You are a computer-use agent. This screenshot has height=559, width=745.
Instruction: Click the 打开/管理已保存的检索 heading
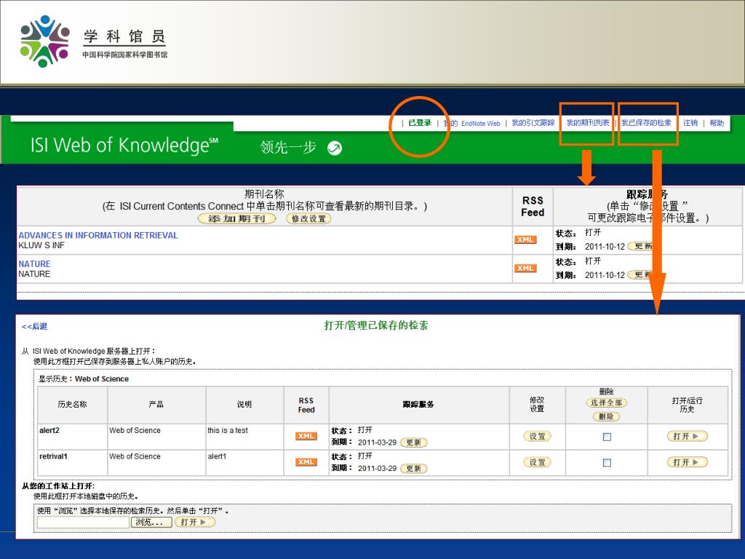click(376, 325)
